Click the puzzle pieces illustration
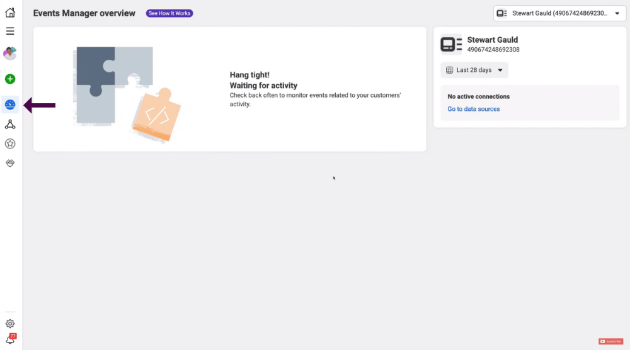This screenshot has height=350, width=630. pyautogui.click(x=127, y=94)
